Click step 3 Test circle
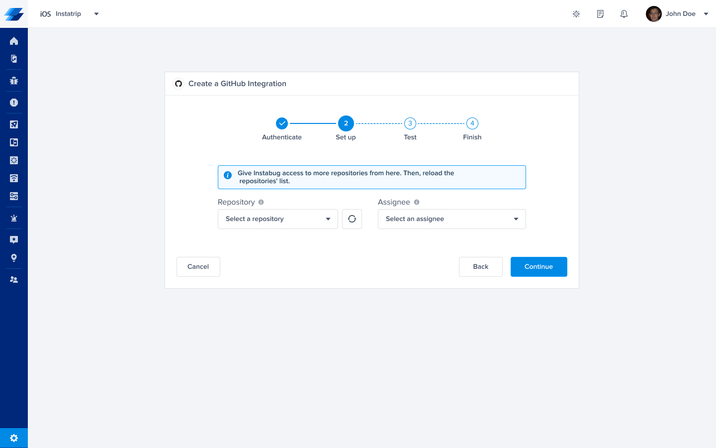This screenshot has height=448, width=716. [x=410, y=123]
